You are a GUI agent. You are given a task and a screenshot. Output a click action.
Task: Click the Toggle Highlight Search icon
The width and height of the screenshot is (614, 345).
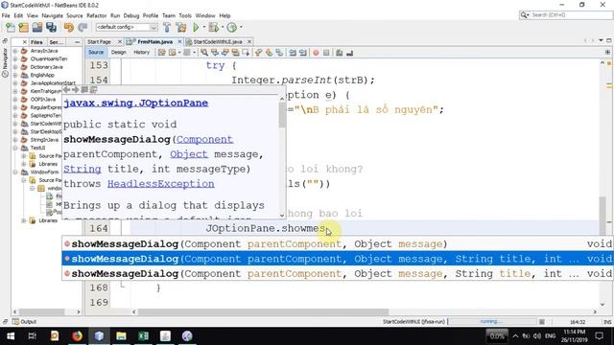coord(235,53)
